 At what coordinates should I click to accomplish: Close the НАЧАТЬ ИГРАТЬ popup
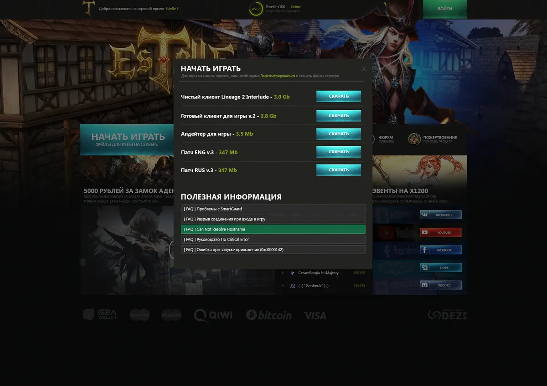pos(364,69)
